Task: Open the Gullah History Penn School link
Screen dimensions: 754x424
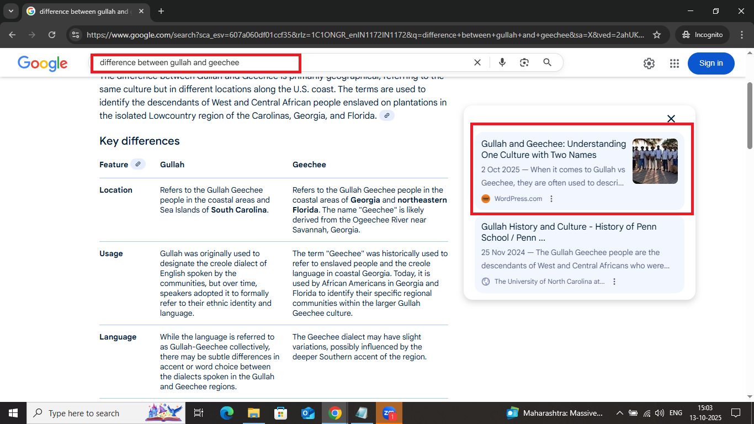Action: point(569,232)
